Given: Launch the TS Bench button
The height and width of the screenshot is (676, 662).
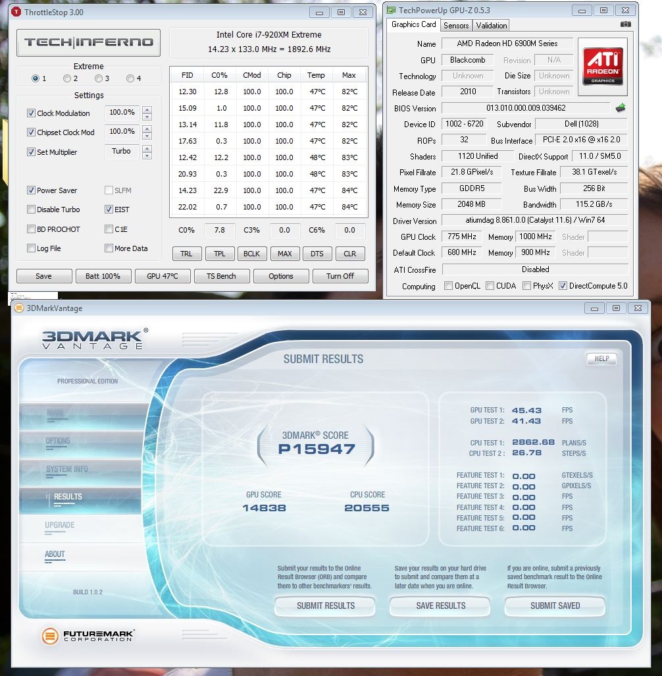Looking at the screenshot, I should 221,276.
